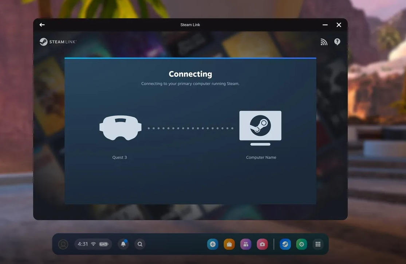Open the help question mark icon
This screenshot has width=406, height=264.
point(337,42)
